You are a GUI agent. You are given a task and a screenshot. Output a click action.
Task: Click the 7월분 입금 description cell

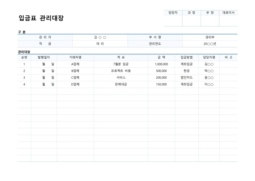tap(121, 64)
